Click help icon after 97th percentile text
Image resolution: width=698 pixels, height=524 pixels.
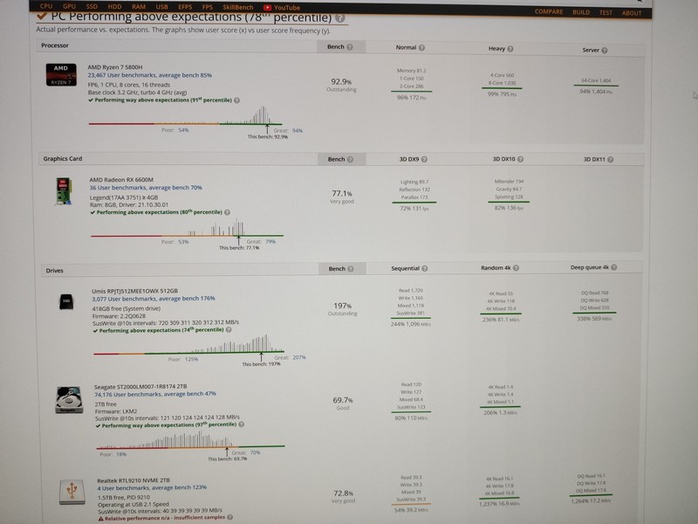[242, 424]
